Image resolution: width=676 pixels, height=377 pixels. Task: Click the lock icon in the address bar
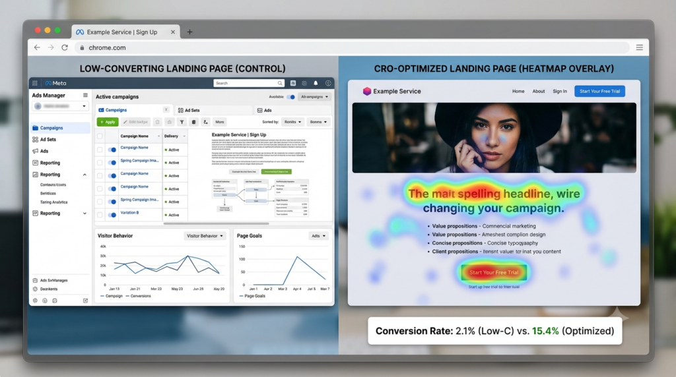pos(82,47)
